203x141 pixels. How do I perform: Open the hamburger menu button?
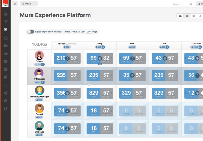tap(15, 4)
